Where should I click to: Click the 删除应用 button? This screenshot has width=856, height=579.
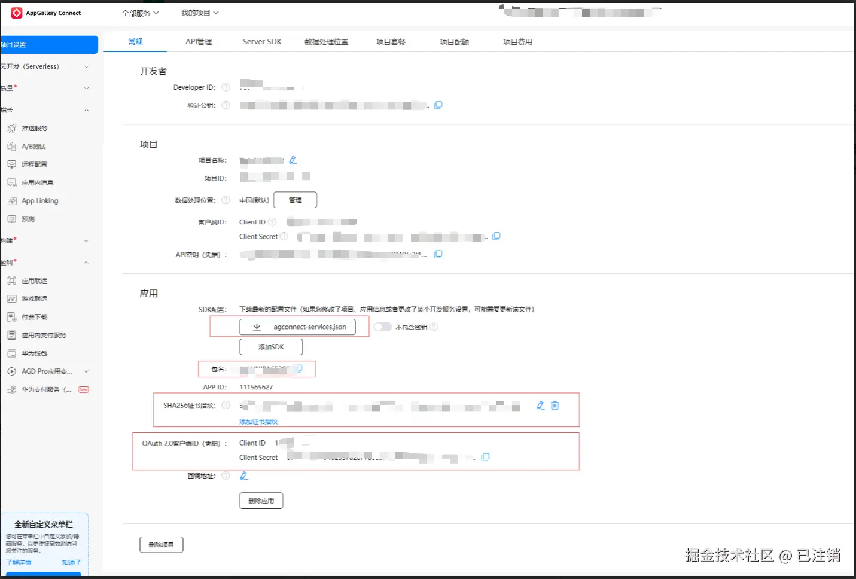[261, 501]
